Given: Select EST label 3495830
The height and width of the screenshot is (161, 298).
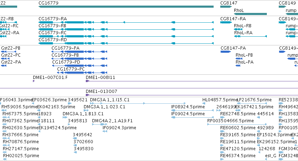Looking at the screenshot, I should pos(84,149).
